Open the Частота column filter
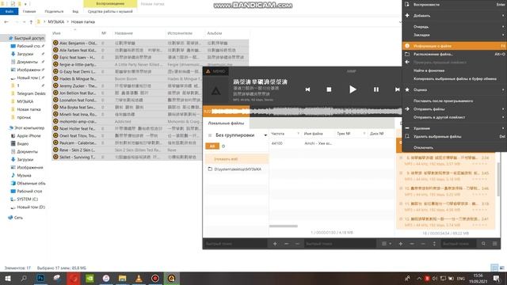The height and width of the screenshot is (285, 507). 298,134
